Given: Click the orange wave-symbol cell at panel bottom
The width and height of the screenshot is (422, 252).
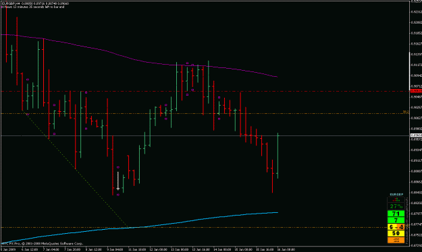Looking at the screenshot, I should (396, 240).
